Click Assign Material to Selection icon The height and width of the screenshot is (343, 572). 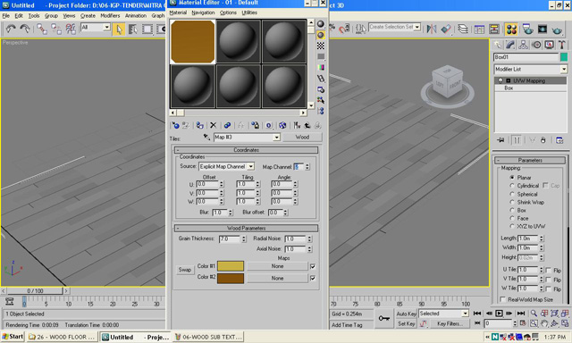199,125
